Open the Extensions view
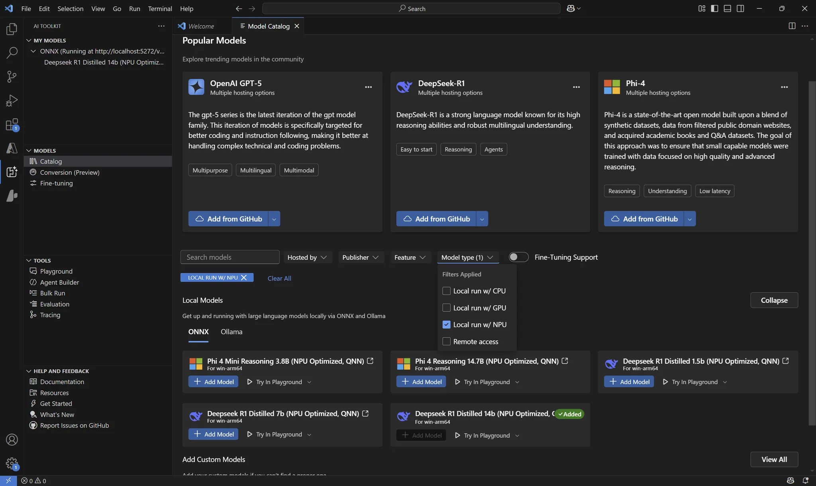Image resolution: width=816 pixels, height=486 pixels. click(12, 124)
